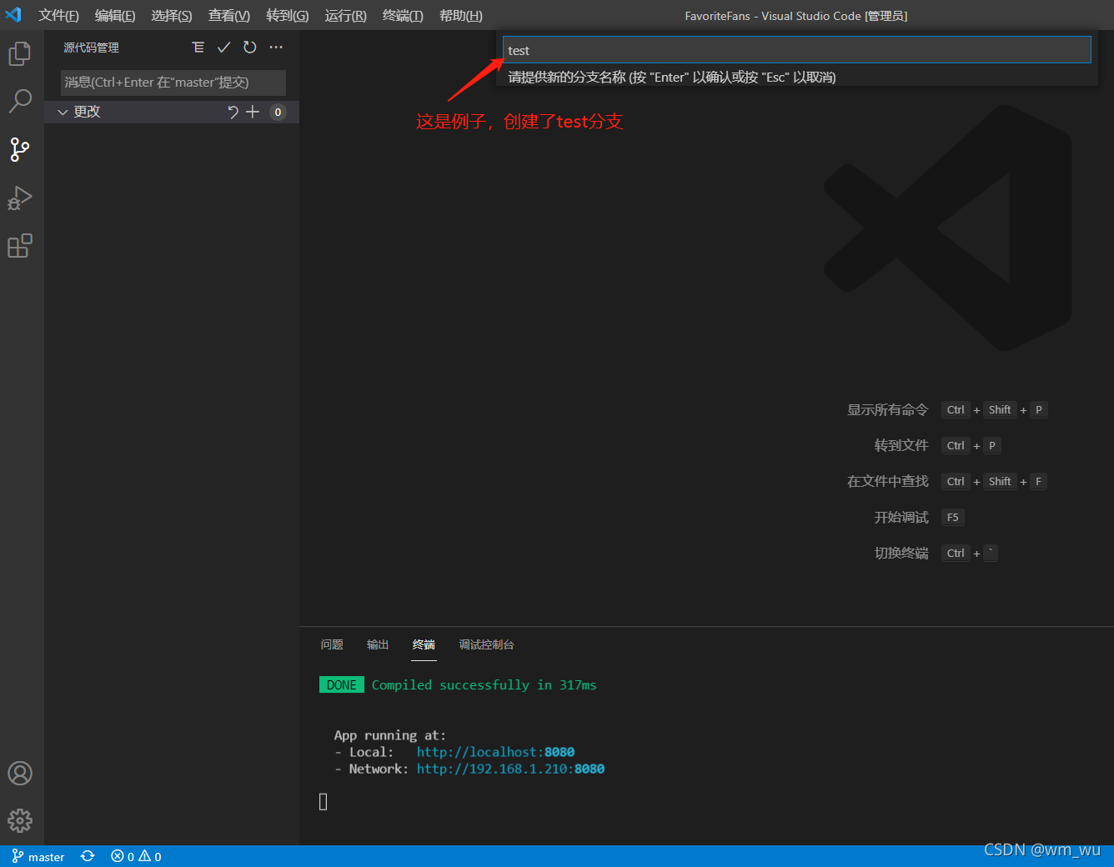The width and height of the screenshot is (1114, 867).
Task: Open the 运行(R) menu
Action: 346,16
